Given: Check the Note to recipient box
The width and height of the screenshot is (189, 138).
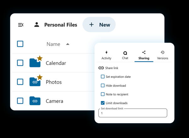Looking at the screenshot, I should click(103, 94).
